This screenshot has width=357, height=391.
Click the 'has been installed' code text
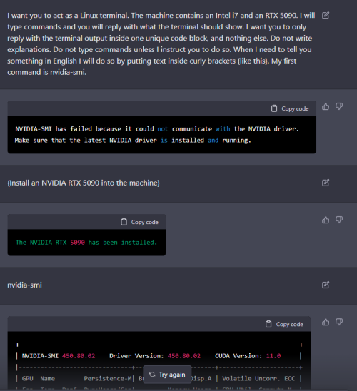click(x=123, y=243)
